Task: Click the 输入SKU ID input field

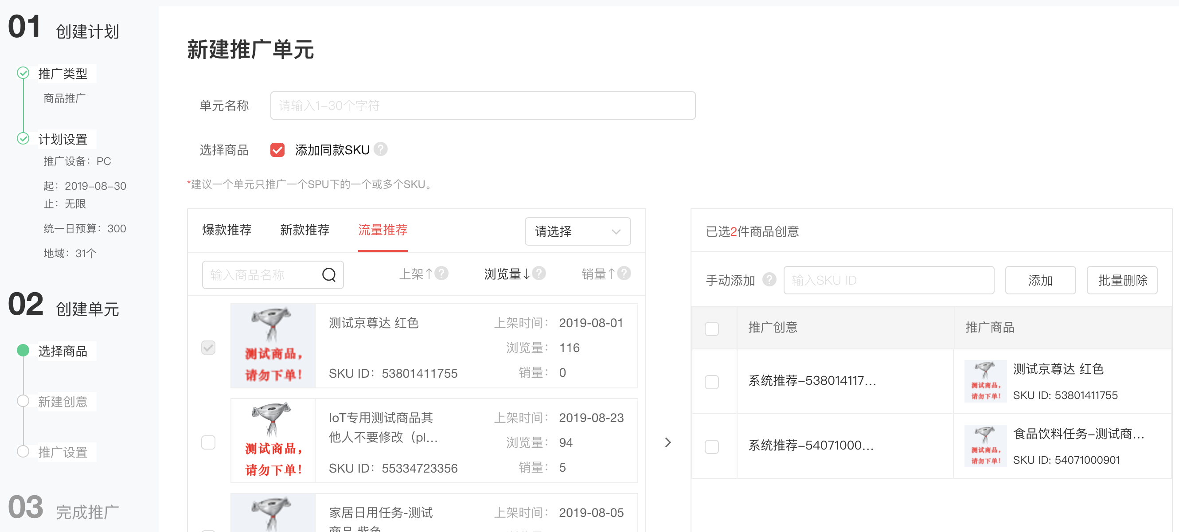Action: (889, 280)
